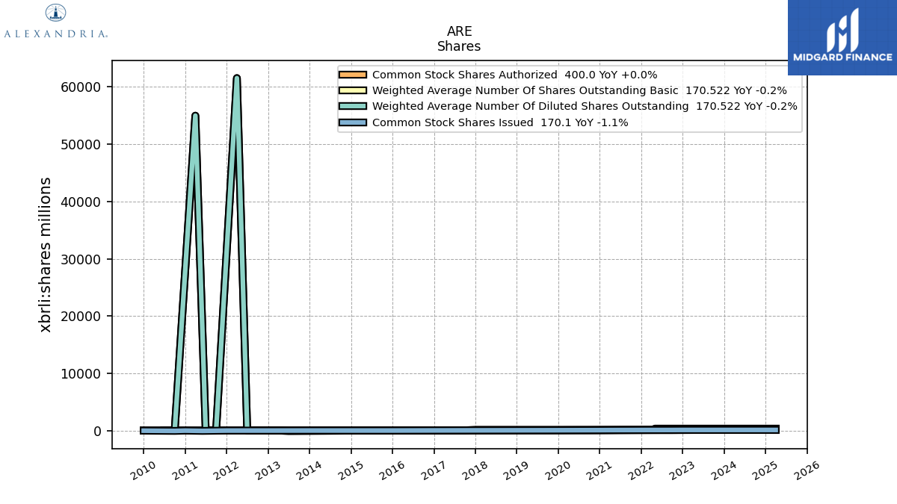Click the 2013 x-axis year label
The height and width of the screenshot is (504, 897).
point(268,470)
